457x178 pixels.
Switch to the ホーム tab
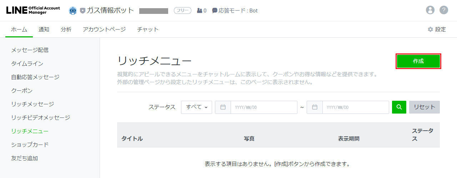(x=19, y=30)
